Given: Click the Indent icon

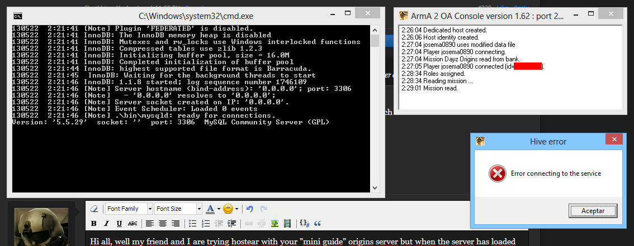Looking at the screenshot, I should point(231,224).
